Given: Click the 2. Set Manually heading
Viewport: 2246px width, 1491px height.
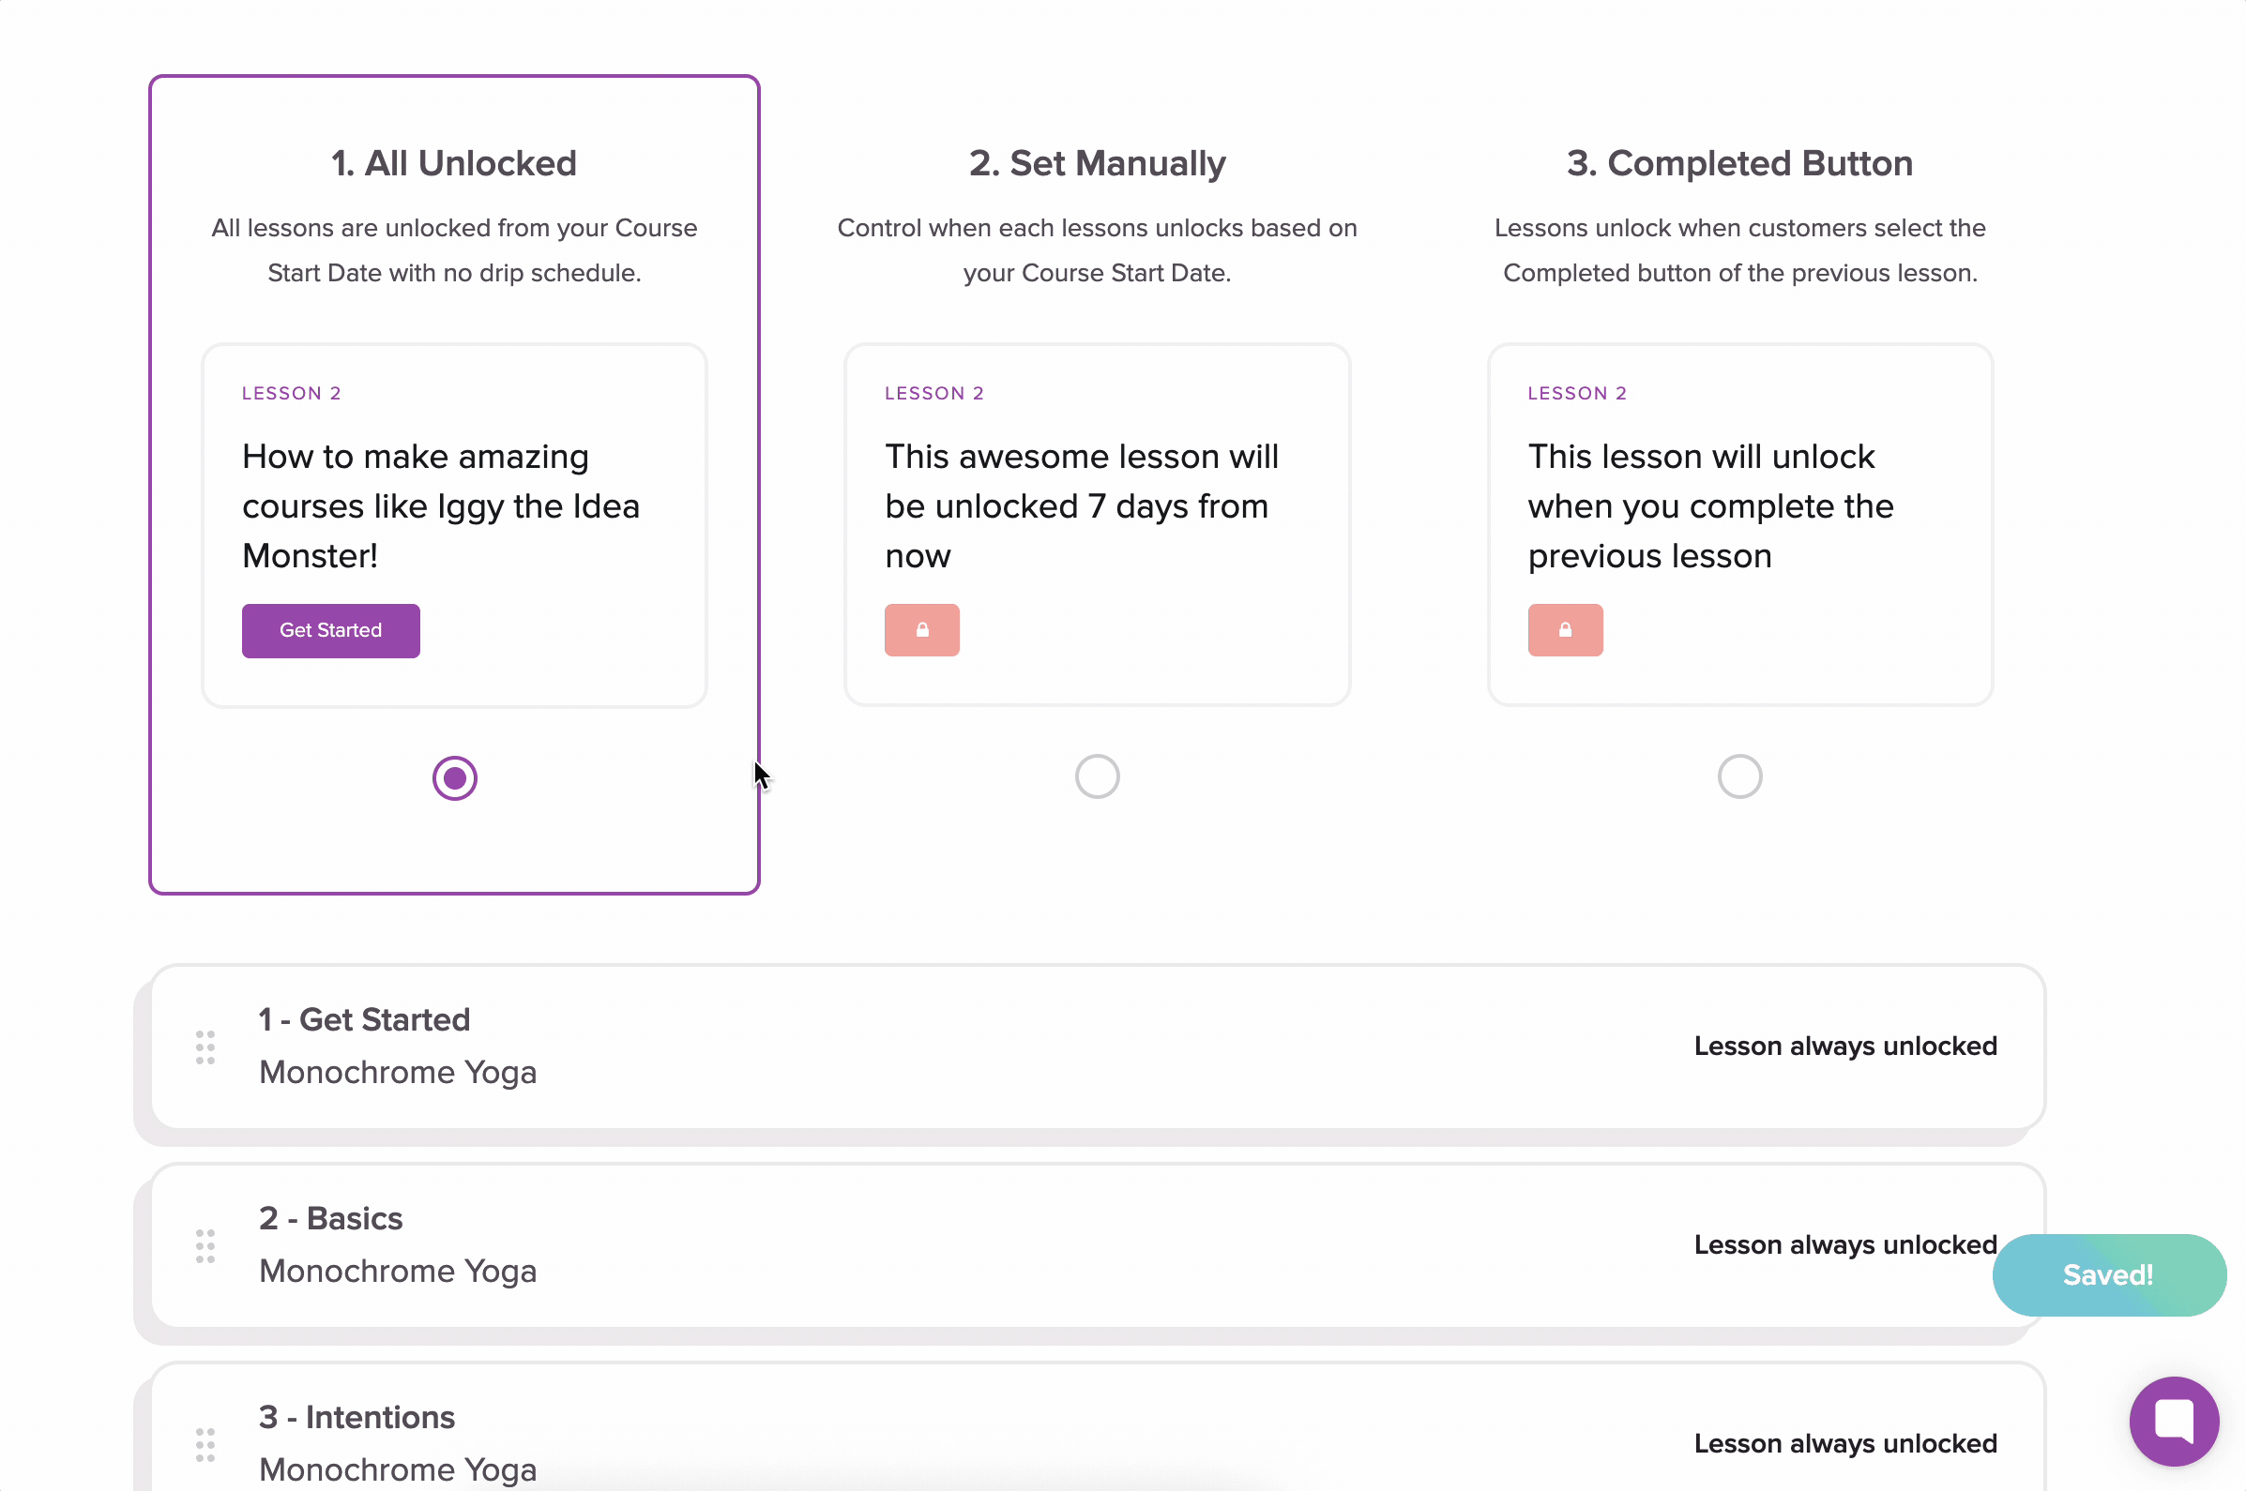Looking at the screenshot, I should [x=1096, y=163].
